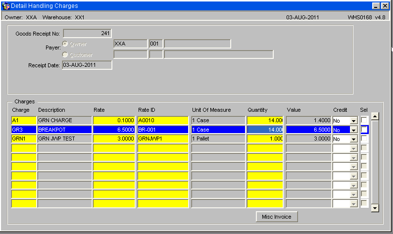
Task: Tick the Sel checkbox for charge A1
Action: [364, 120]
